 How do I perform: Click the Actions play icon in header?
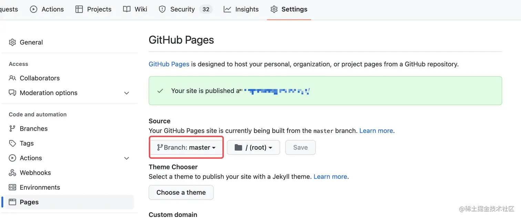[34, 9]
